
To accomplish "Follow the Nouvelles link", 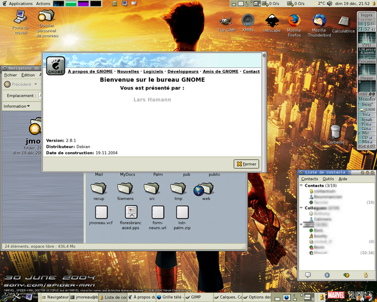I will point(128,72).
